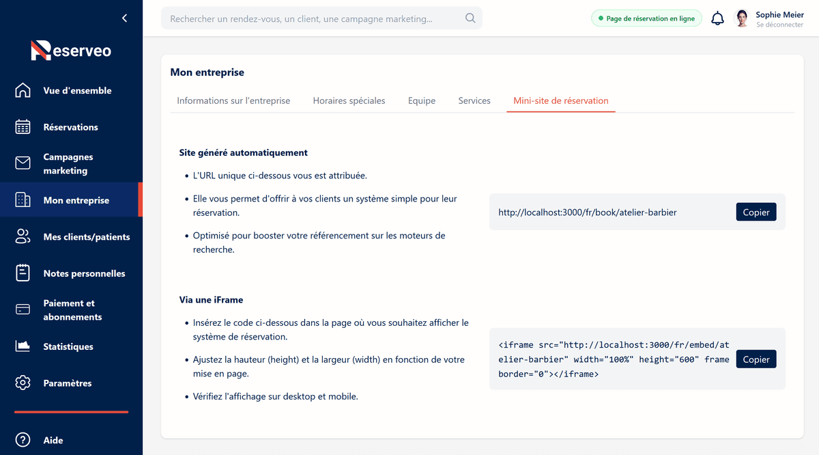Copy the iframe code with Copier
The width and height of the screenshot is (819, 455).
click(x=756, y=359)
